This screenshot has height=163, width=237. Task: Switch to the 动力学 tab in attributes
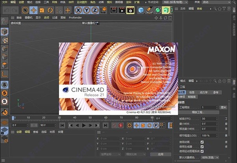[x=204, y=92]
